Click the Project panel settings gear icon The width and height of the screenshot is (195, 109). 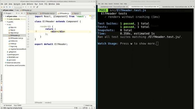pyautogui.click(x=22, y=13)
